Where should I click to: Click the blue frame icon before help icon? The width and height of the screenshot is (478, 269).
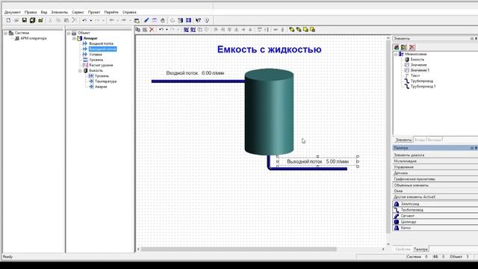189,20
